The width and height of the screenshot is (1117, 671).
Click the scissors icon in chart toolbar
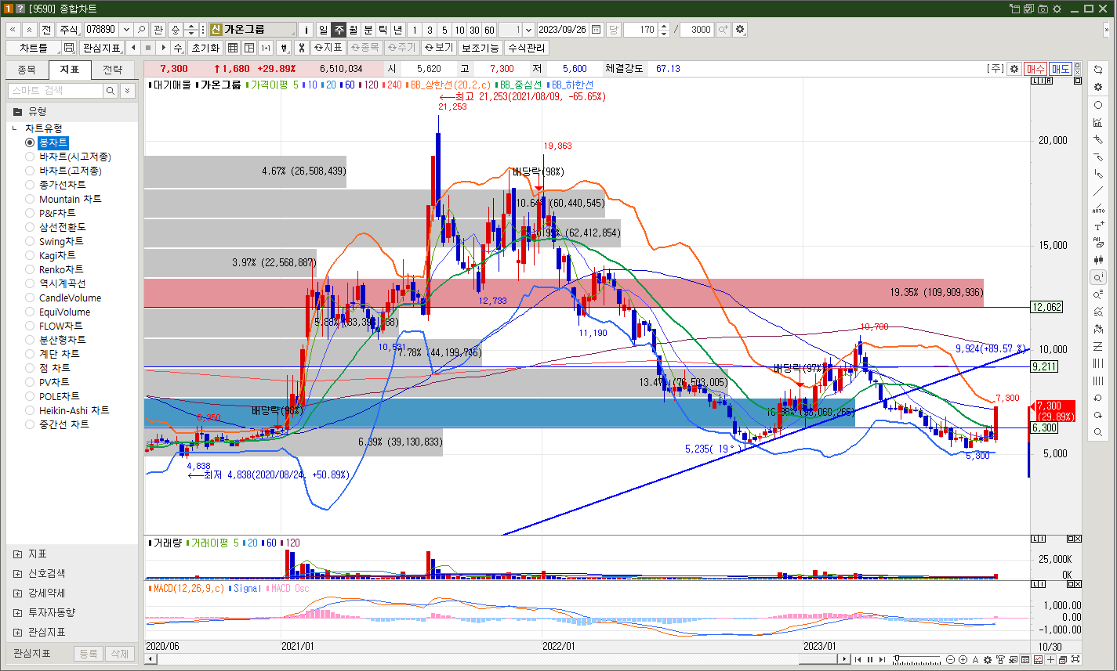(300, 48)
